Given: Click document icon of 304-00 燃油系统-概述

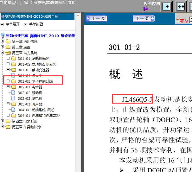Looking at the screenshot, I should pyautogui.click(x=13, y=110).
